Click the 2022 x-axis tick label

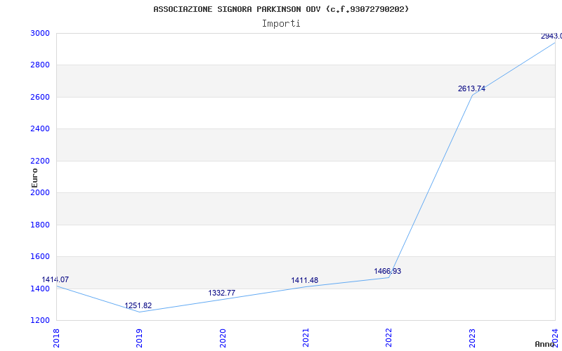point(388,337)
